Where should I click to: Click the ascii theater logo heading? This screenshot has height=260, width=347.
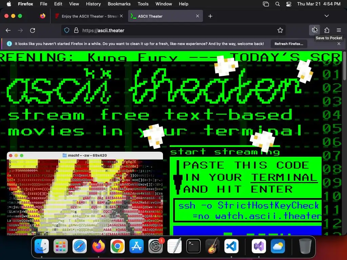[154, 86]
